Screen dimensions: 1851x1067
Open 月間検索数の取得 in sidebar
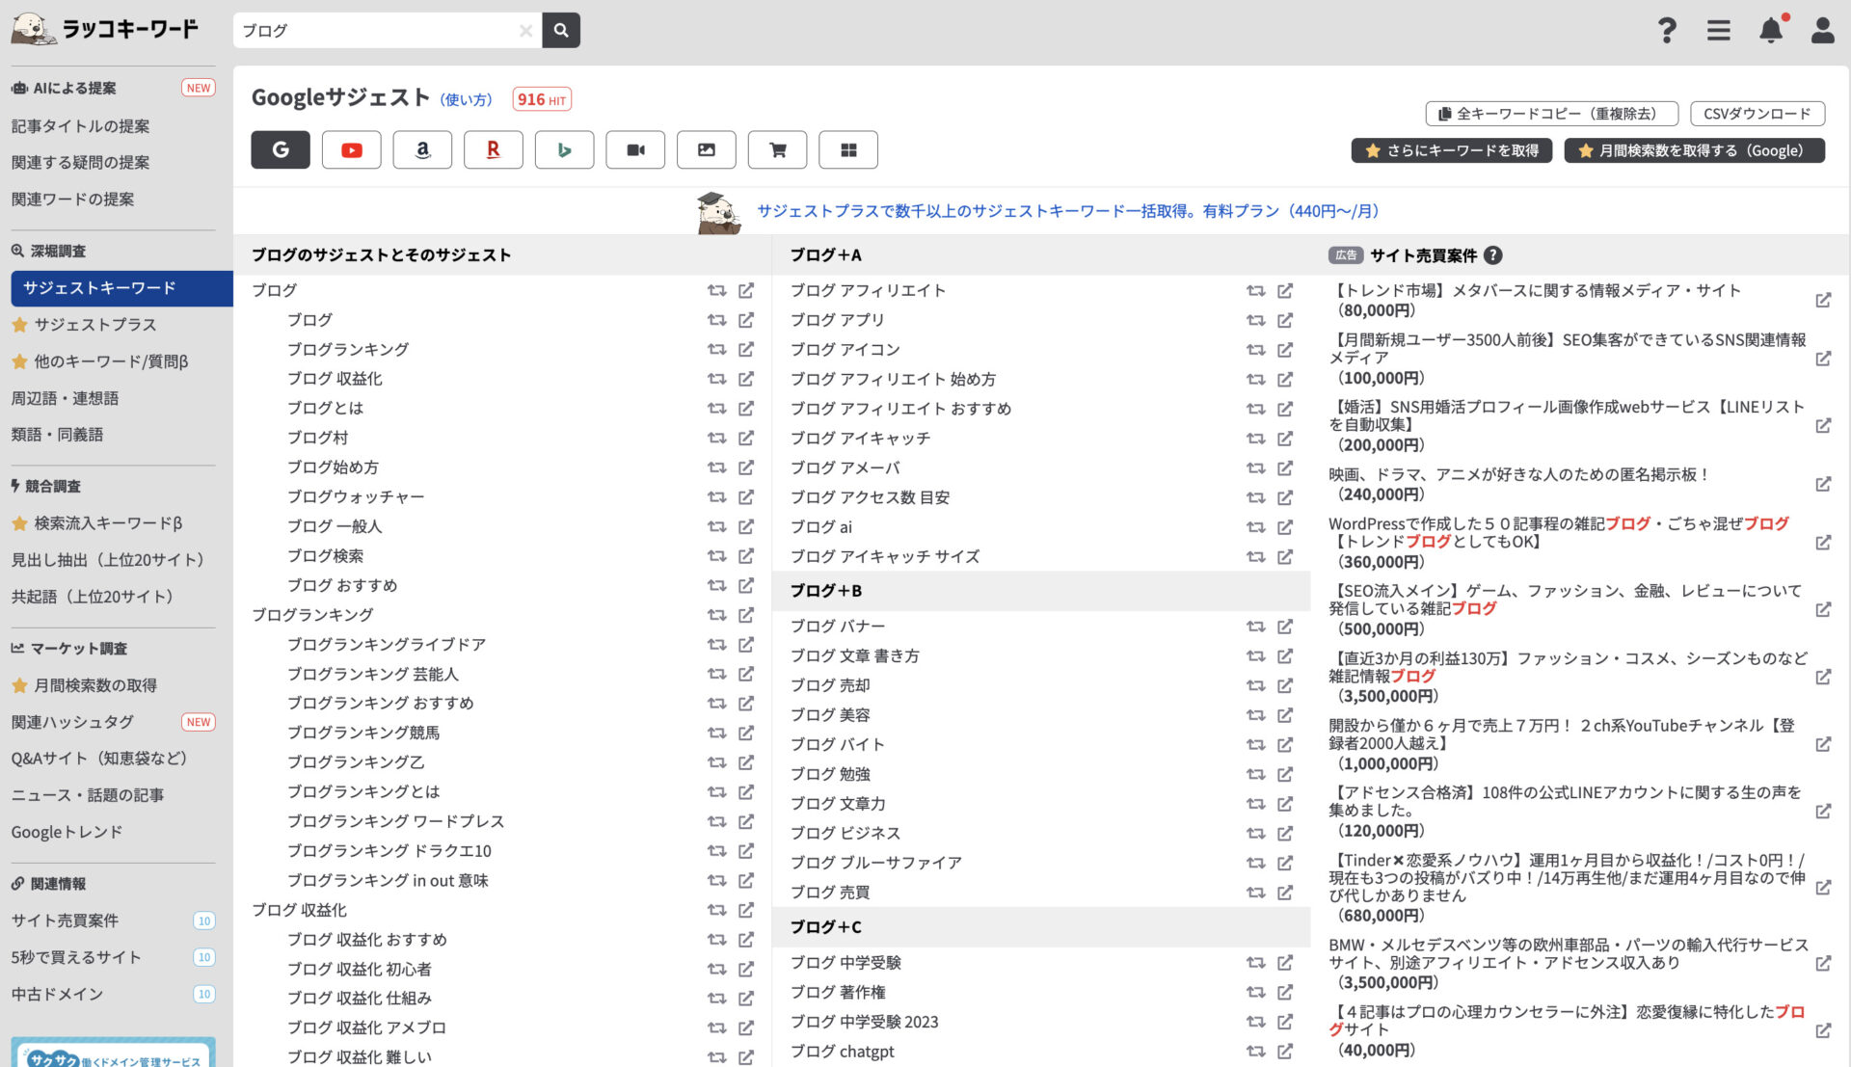point(95,685)
